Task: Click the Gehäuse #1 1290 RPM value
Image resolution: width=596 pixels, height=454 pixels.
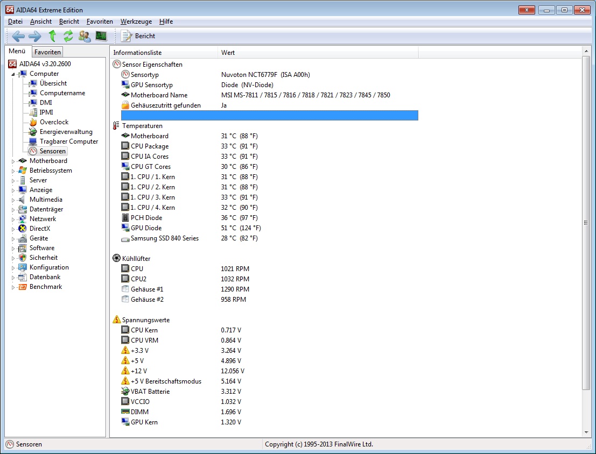Action: click(x=235, y=289)
